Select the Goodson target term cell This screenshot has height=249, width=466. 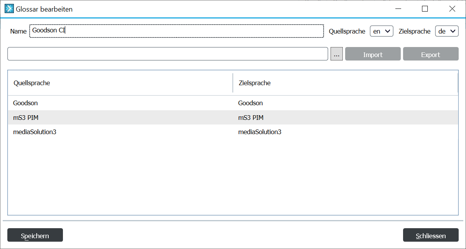(251, 103)
